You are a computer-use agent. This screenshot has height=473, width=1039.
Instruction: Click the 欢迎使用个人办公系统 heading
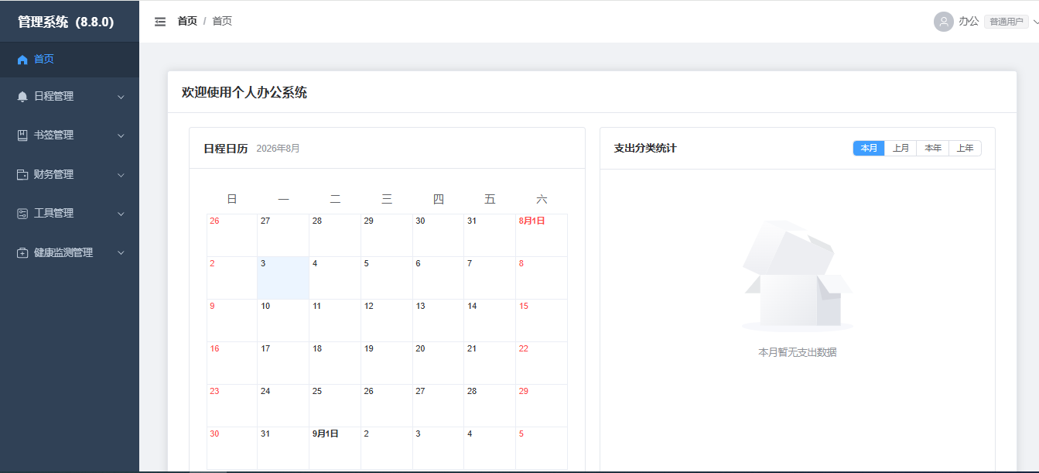click(x=244, y=93)
